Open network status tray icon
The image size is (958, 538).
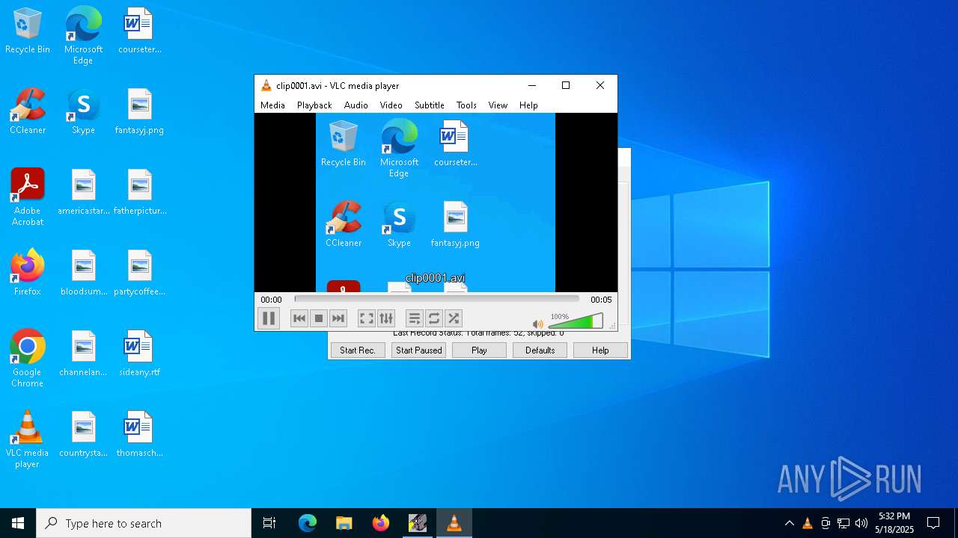click(843, 523)
